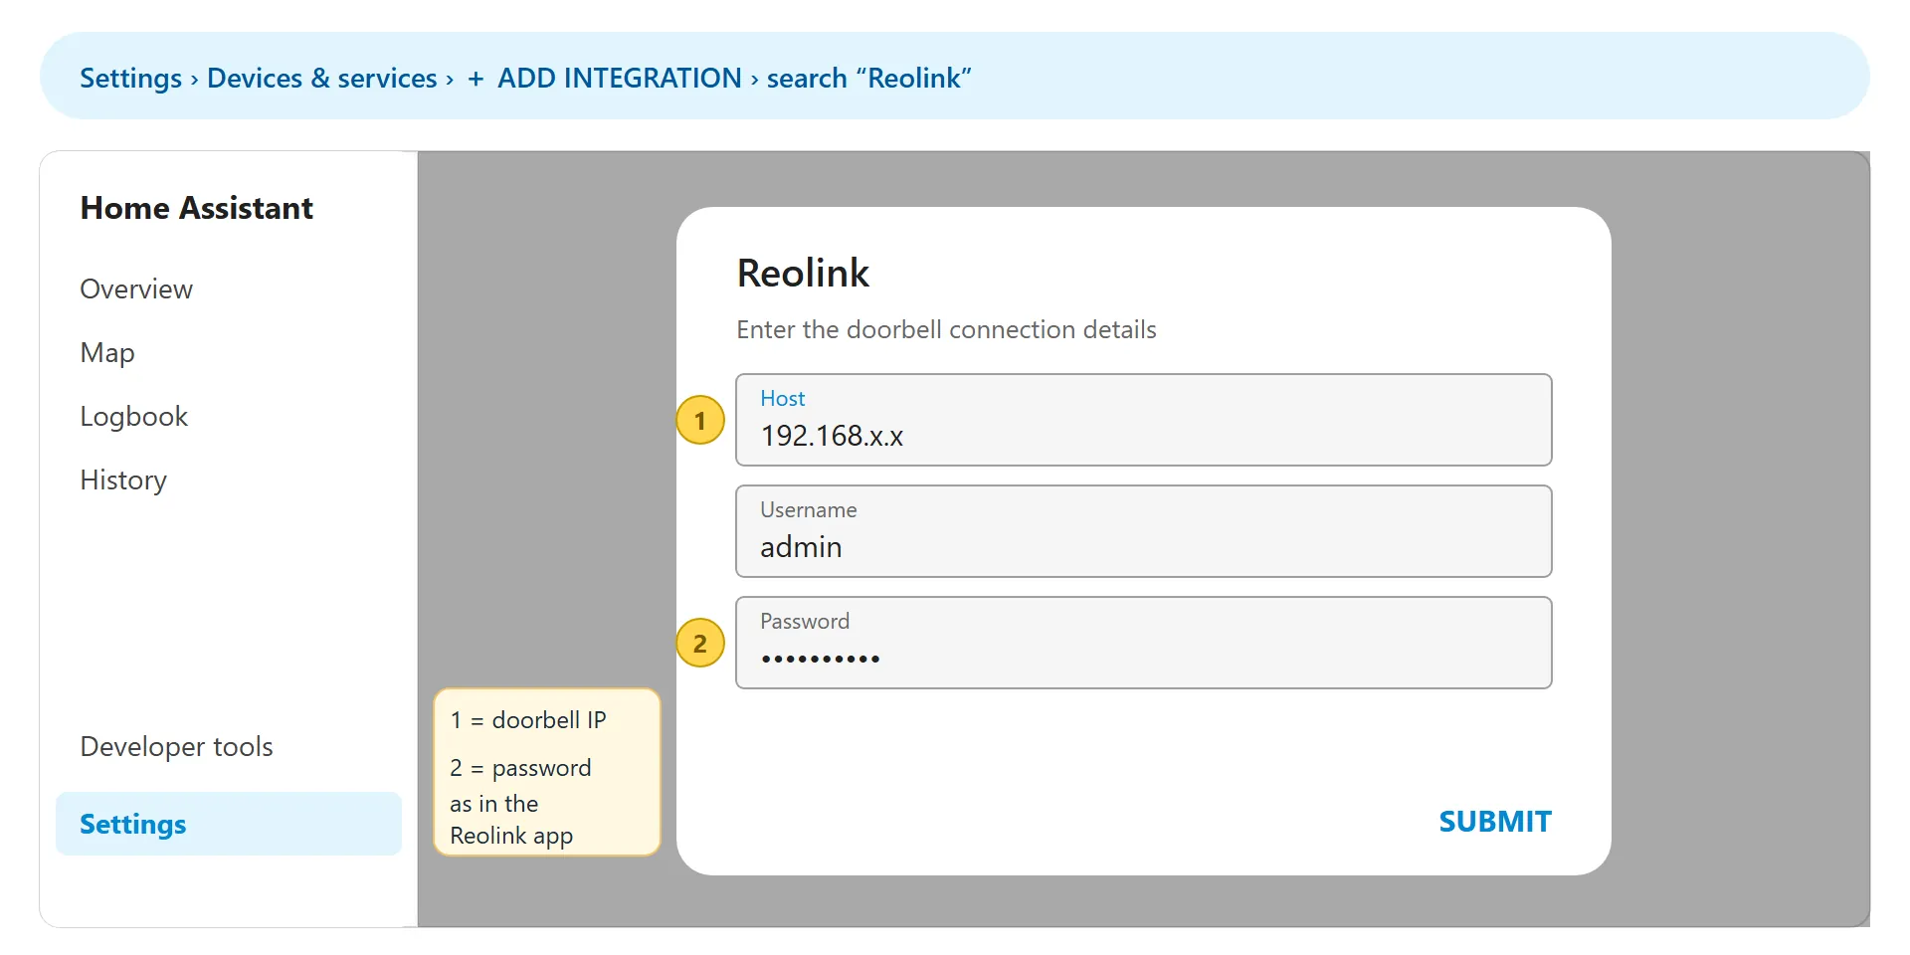The width and height of the screenshot is (1910, 955).
Task: Go to Map in sidebar
Action: click(107, 353)
